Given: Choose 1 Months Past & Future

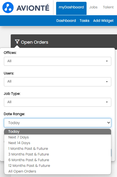Looking at the screenshot, I should click(58, 149).
